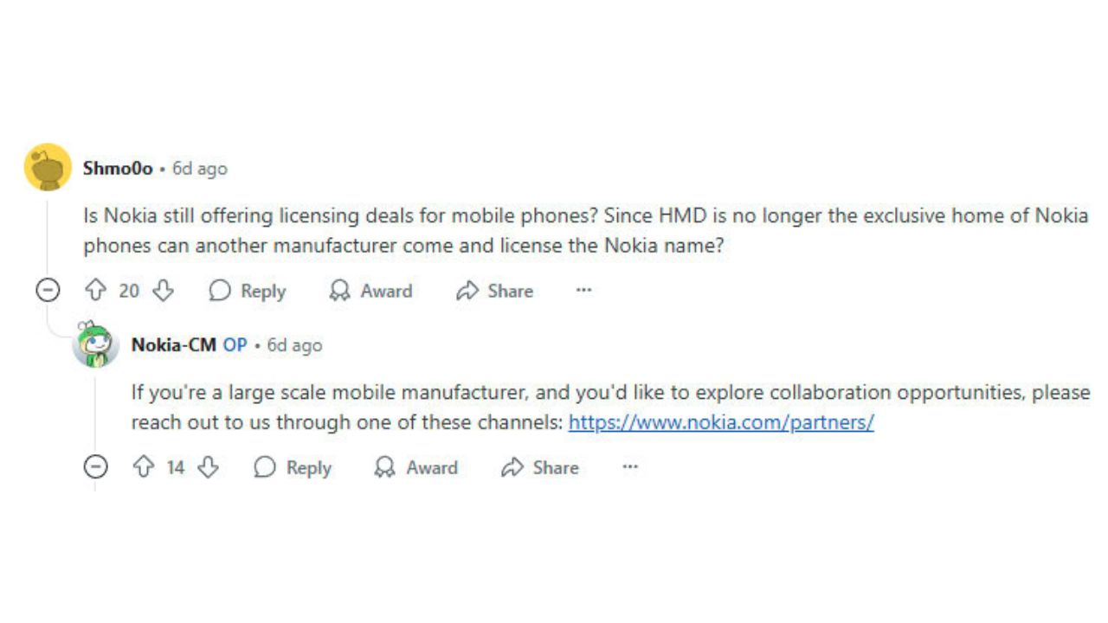Collapse Shmo0o's comment thread
This screenshot has height=623, width=1108.
pos(48,291)
